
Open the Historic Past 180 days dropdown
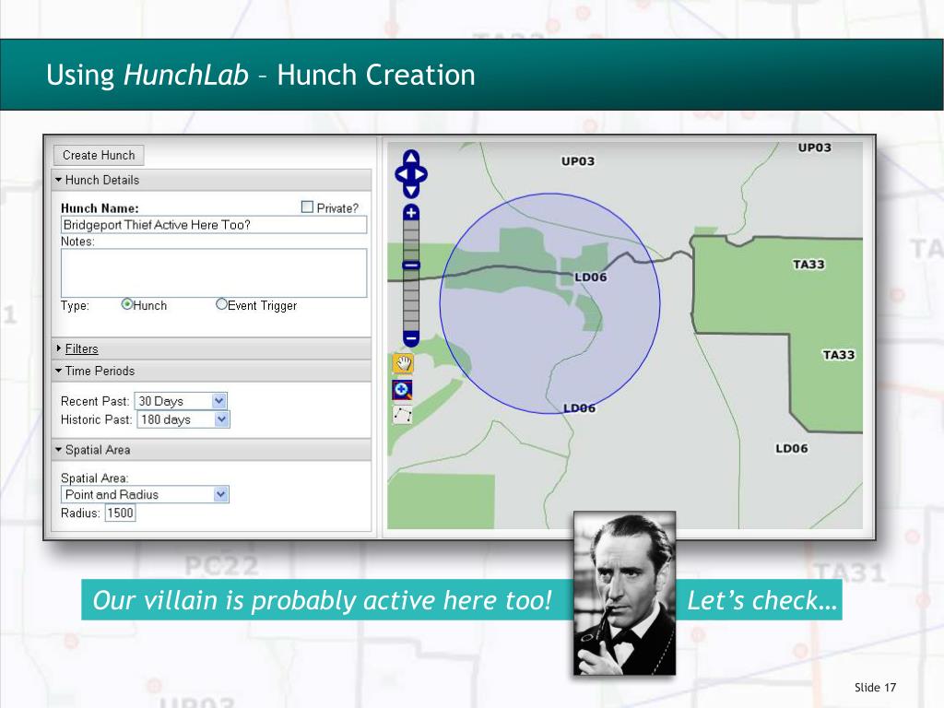pos(183,419)
